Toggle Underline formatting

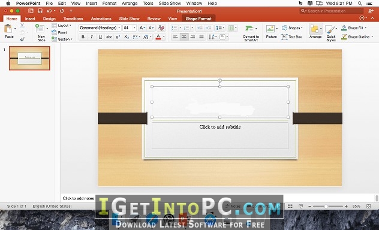point(100,37)
